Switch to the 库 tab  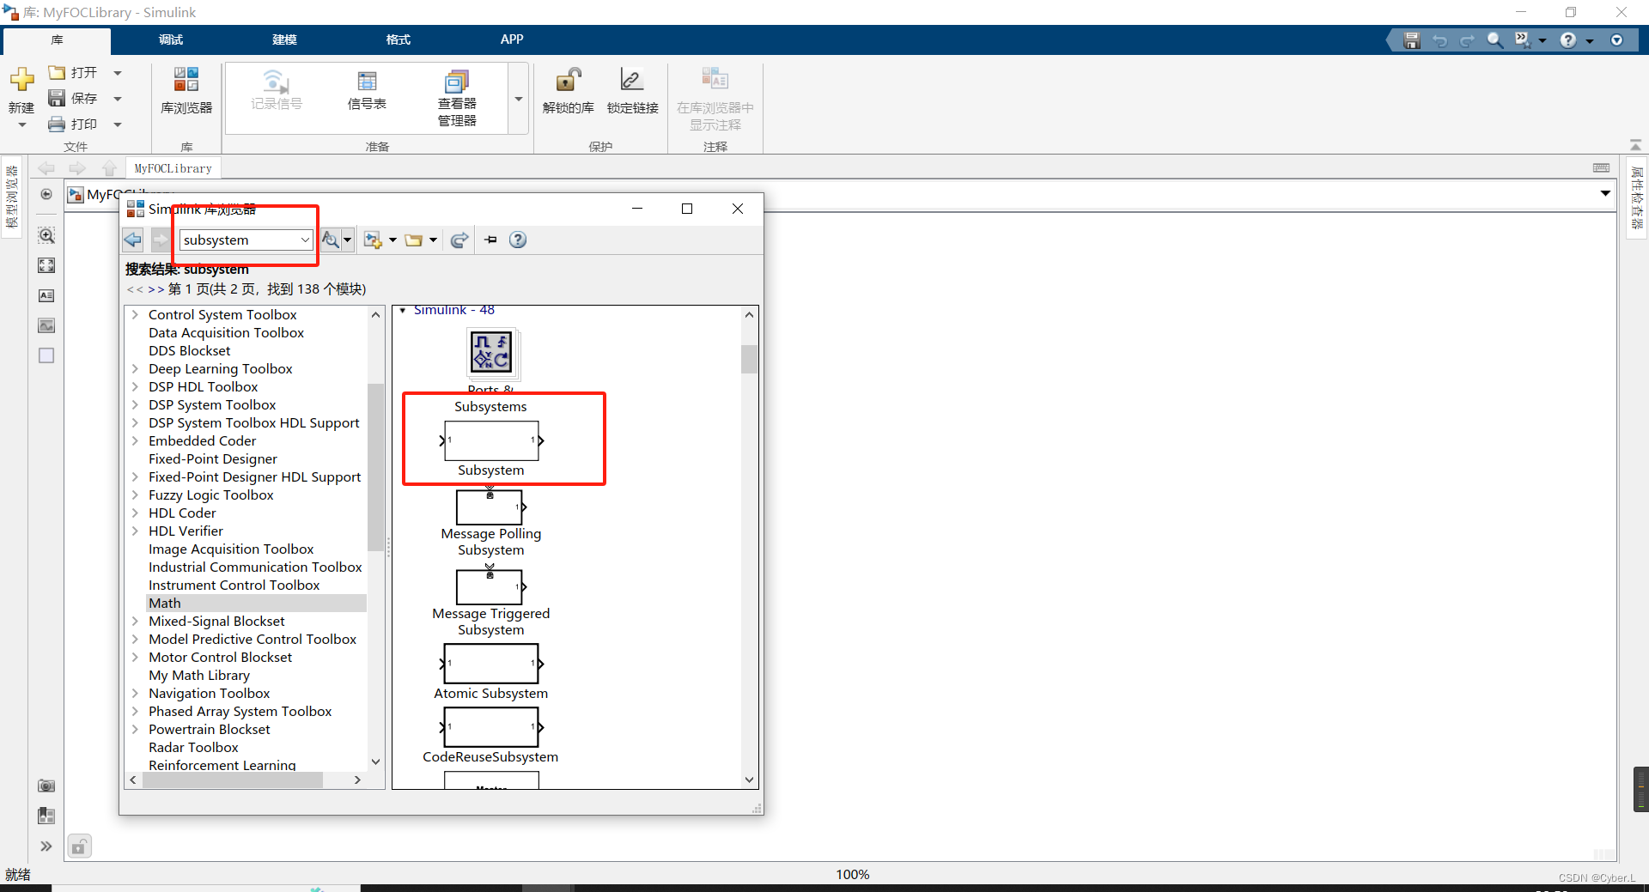(x=57, y=40)
